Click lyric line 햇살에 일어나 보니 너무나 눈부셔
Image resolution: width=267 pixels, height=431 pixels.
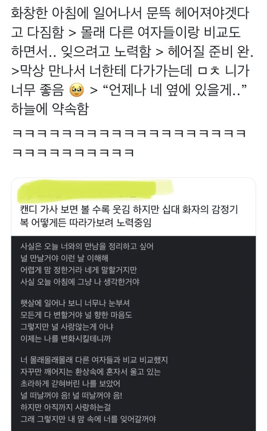click(x=75, y=303)
